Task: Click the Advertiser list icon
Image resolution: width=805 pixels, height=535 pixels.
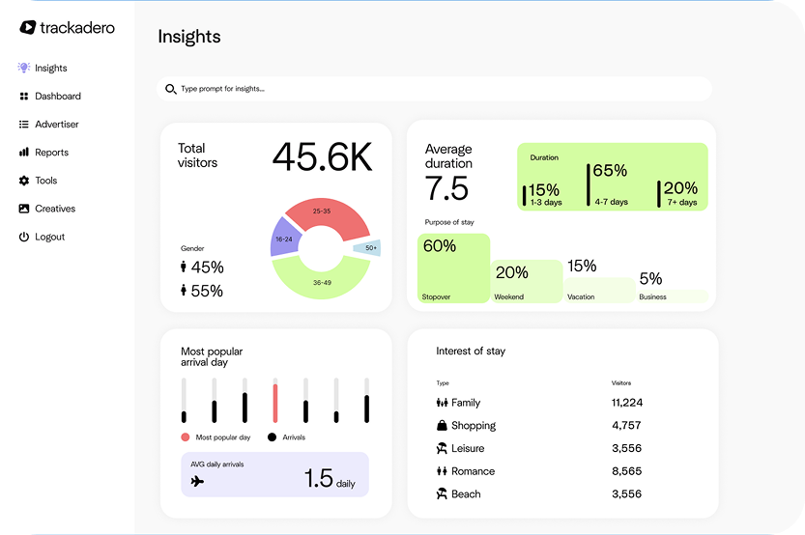Action: 24,125
